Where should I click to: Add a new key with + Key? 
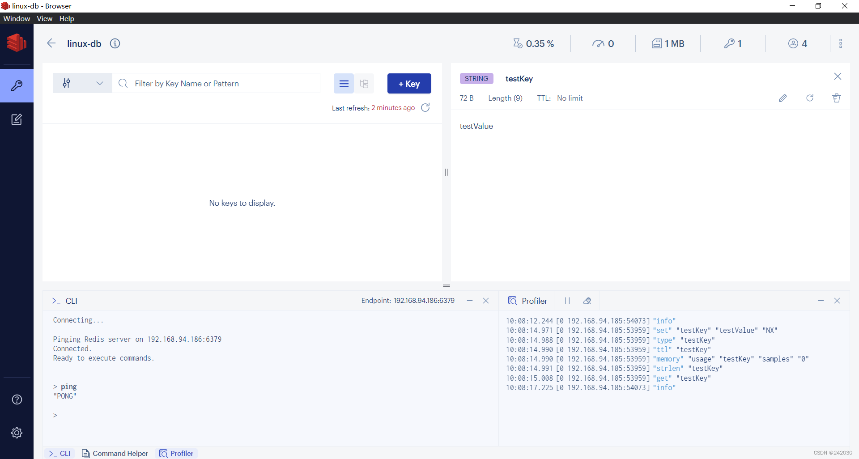[x=409, y=84]
